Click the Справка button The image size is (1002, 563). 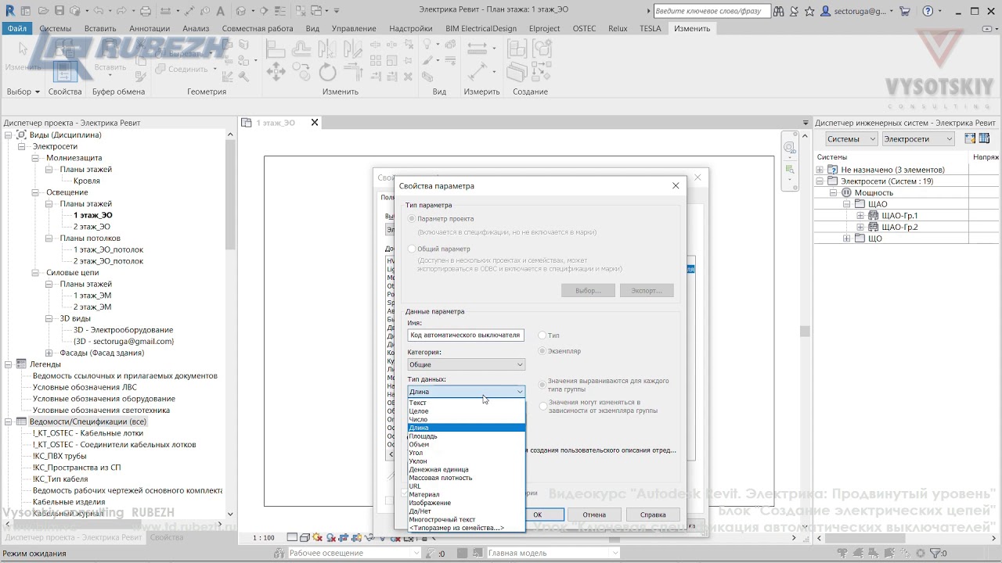coord(653,515)
